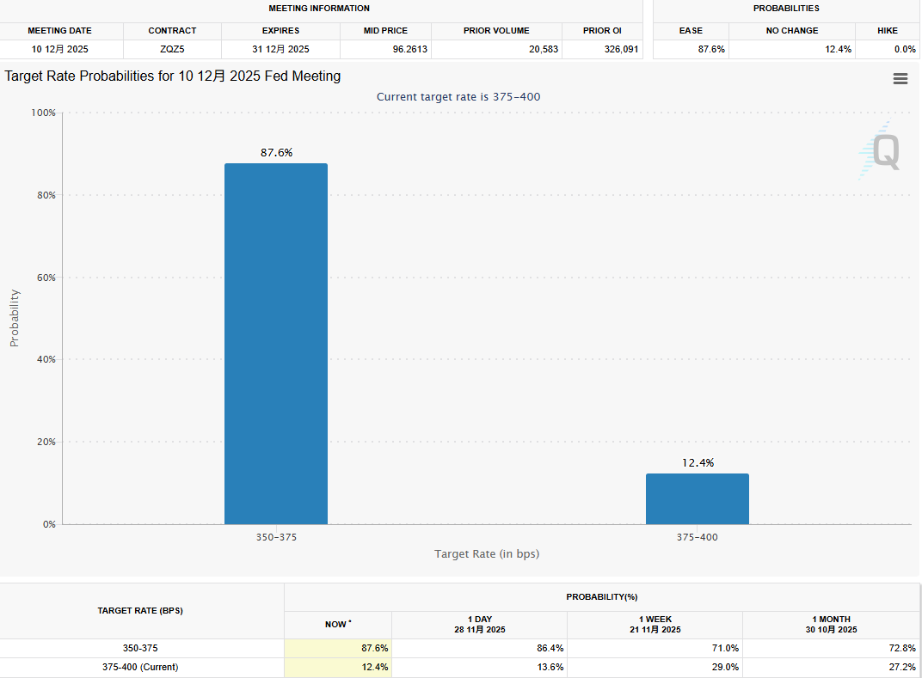The height and width of the screenshot is (678, 922).
Task: Click the Target Rate Probabilities chart title
Action: [x=173, y=76]
